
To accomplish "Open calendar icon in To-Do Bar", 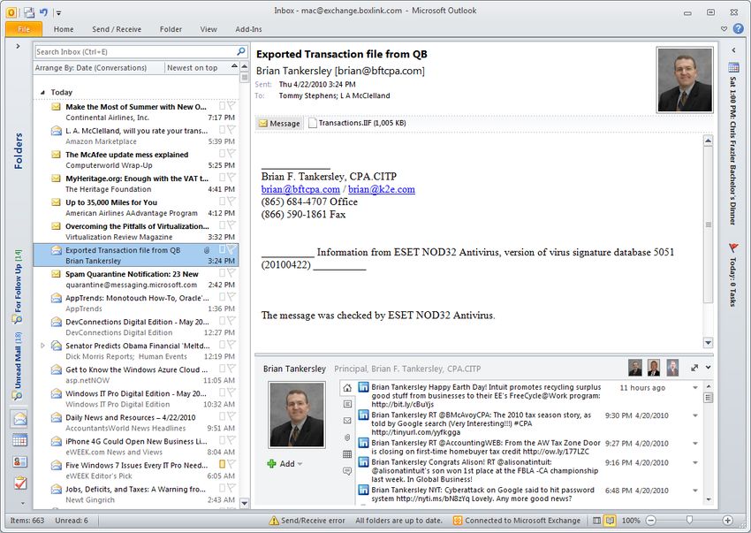I will pyautogui.click(x=733, y=67).
